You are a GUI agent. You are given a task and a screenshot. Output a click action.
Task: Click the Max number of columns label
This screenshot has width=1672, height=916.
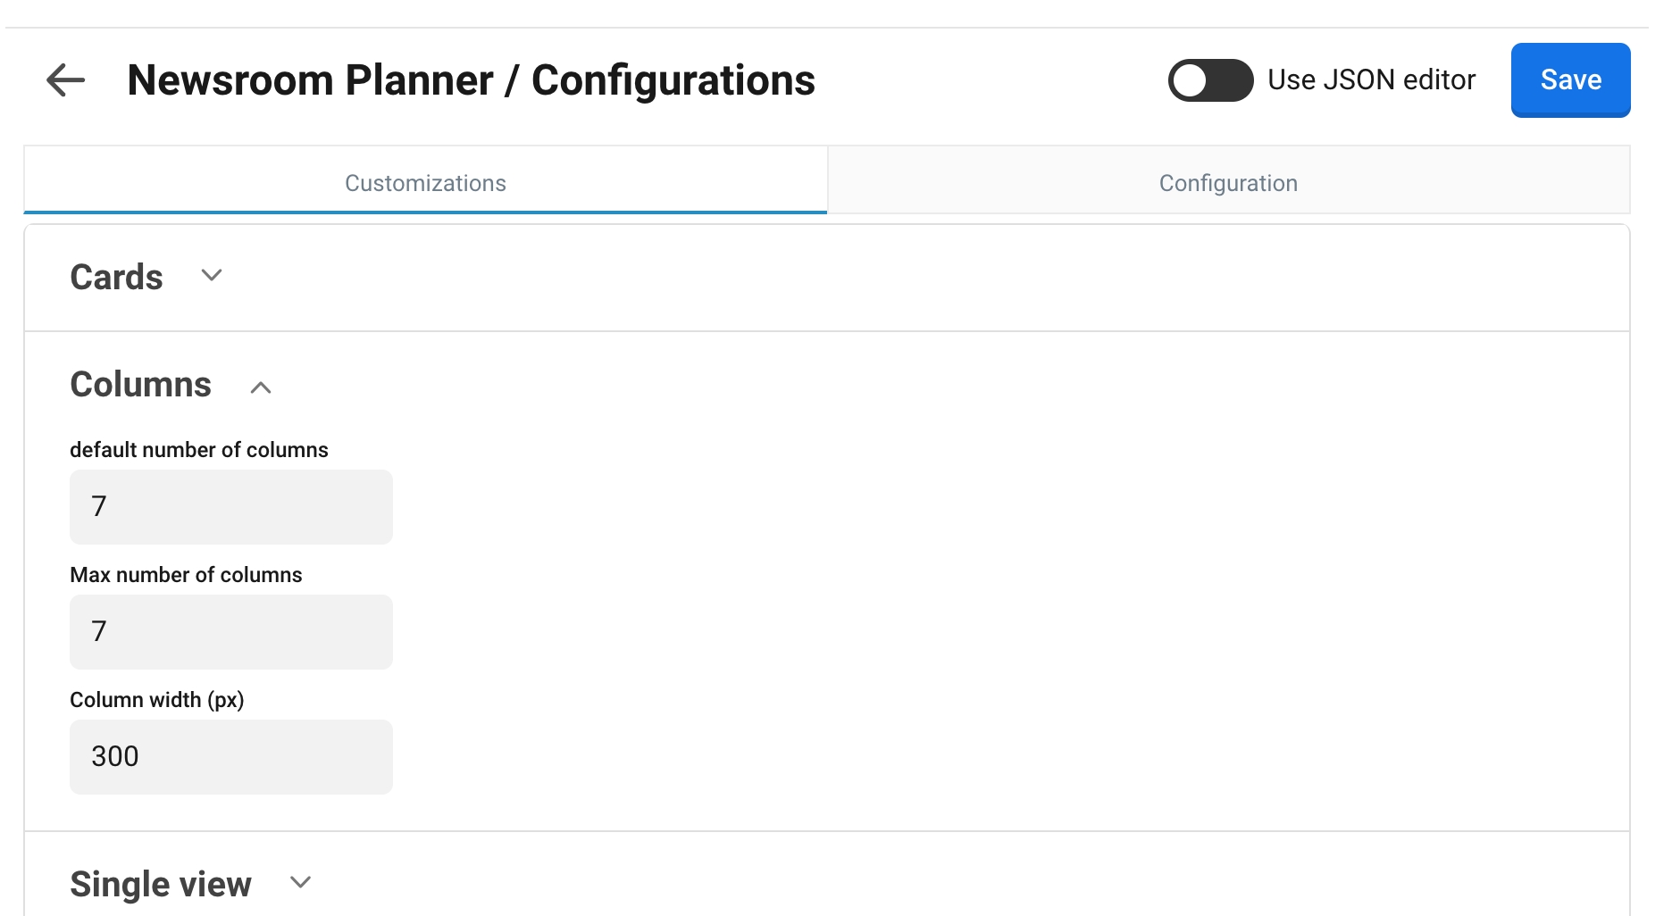186,575
